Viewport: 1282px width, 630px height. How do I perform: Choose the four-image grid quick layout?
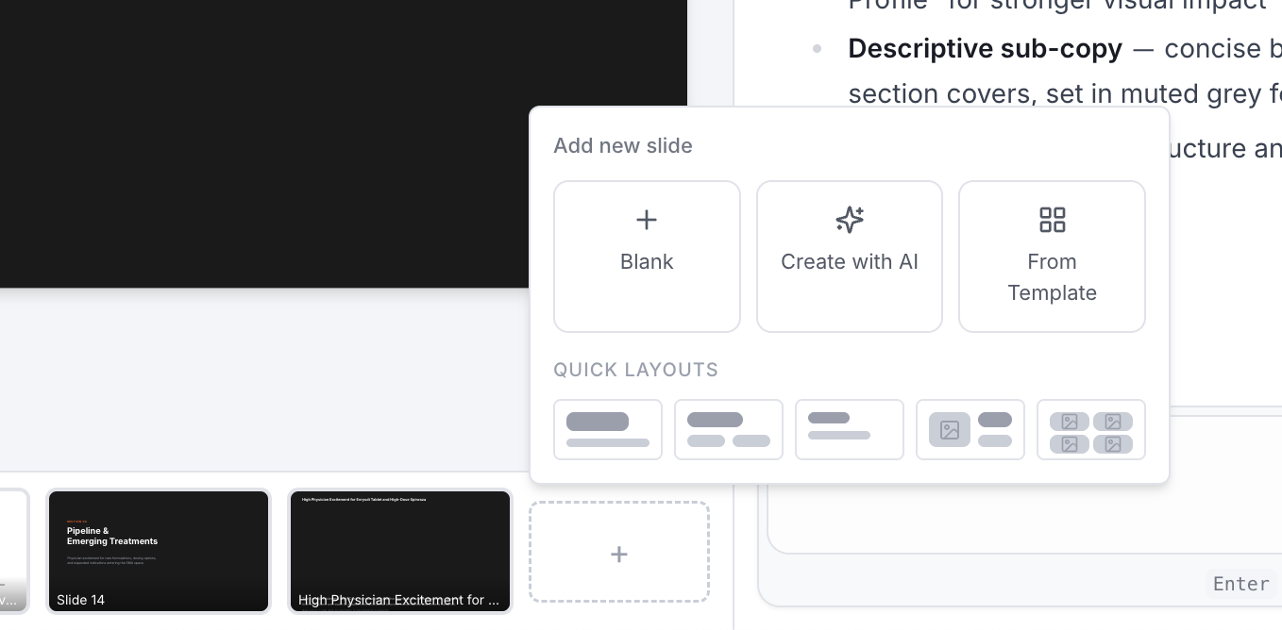click(1091, 430)
